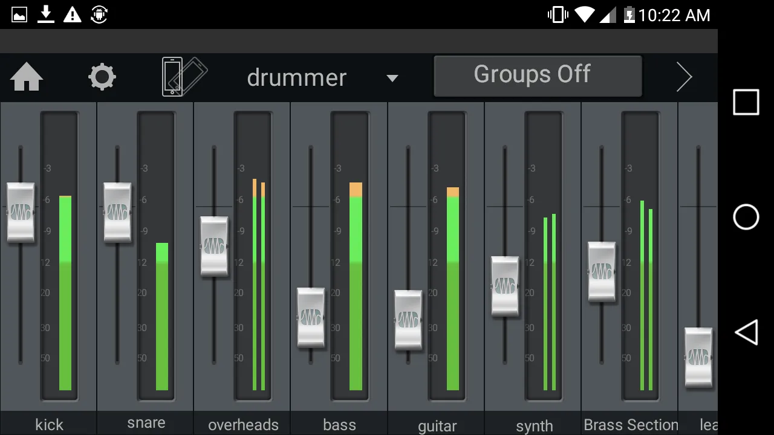774x435 pixels.
Task: Tap the battery status icon
Action: coord(629,14)
